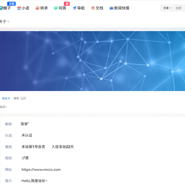
Task: Open the 文档 menu item
Action: (97, 8)
